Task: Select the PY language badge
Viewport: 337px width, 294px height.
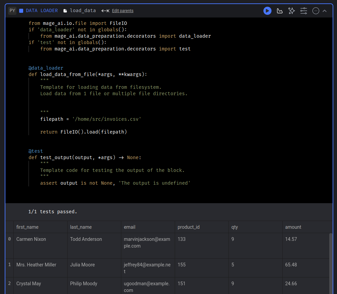Action: pyautogui.click(x=12, y=10)
